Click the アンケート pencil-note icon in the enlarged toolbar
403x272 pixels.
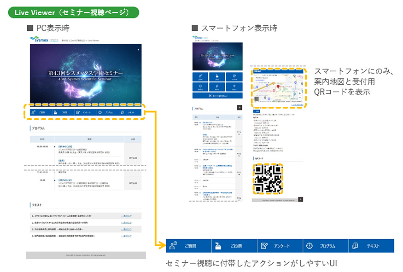point(264,246)
